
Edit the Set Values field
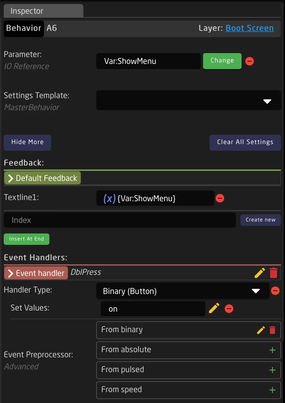(214, 309)
